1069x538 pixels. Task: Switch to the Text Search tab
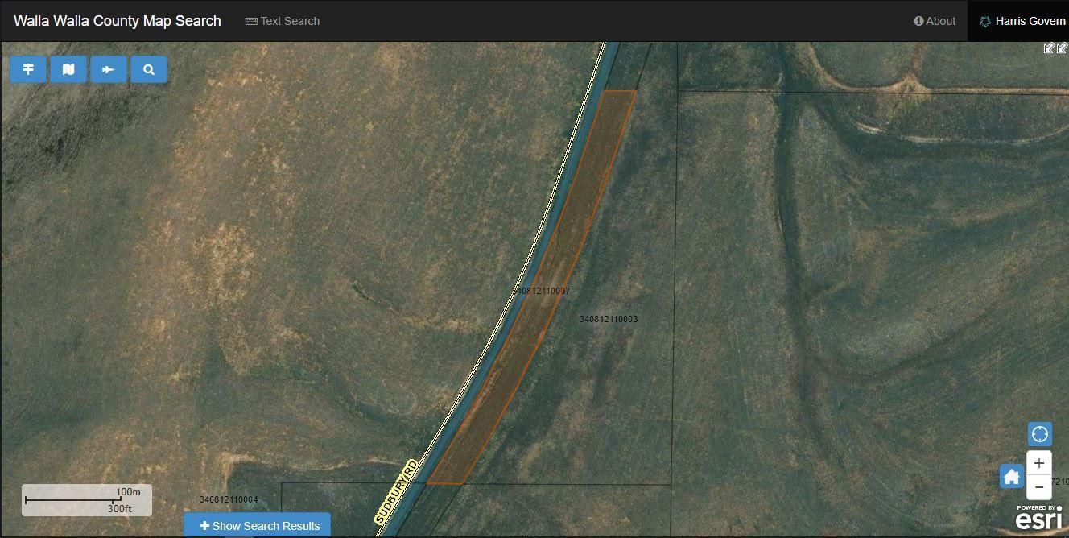[x=283, y=21]
